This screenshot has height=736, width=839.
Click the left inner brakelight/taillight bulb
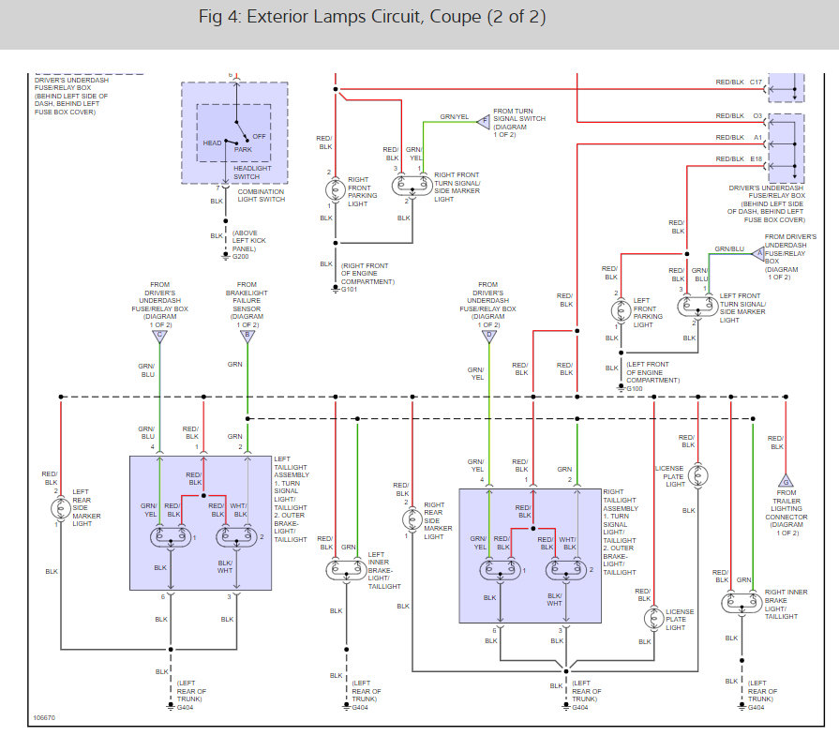click(x=346, y=569)
